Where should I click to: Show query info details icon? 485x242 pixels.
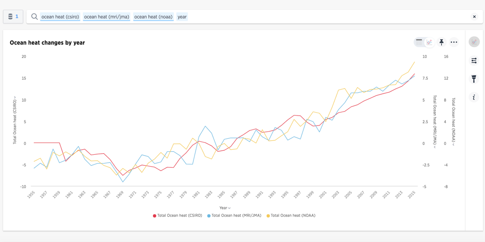click(474, 97)
